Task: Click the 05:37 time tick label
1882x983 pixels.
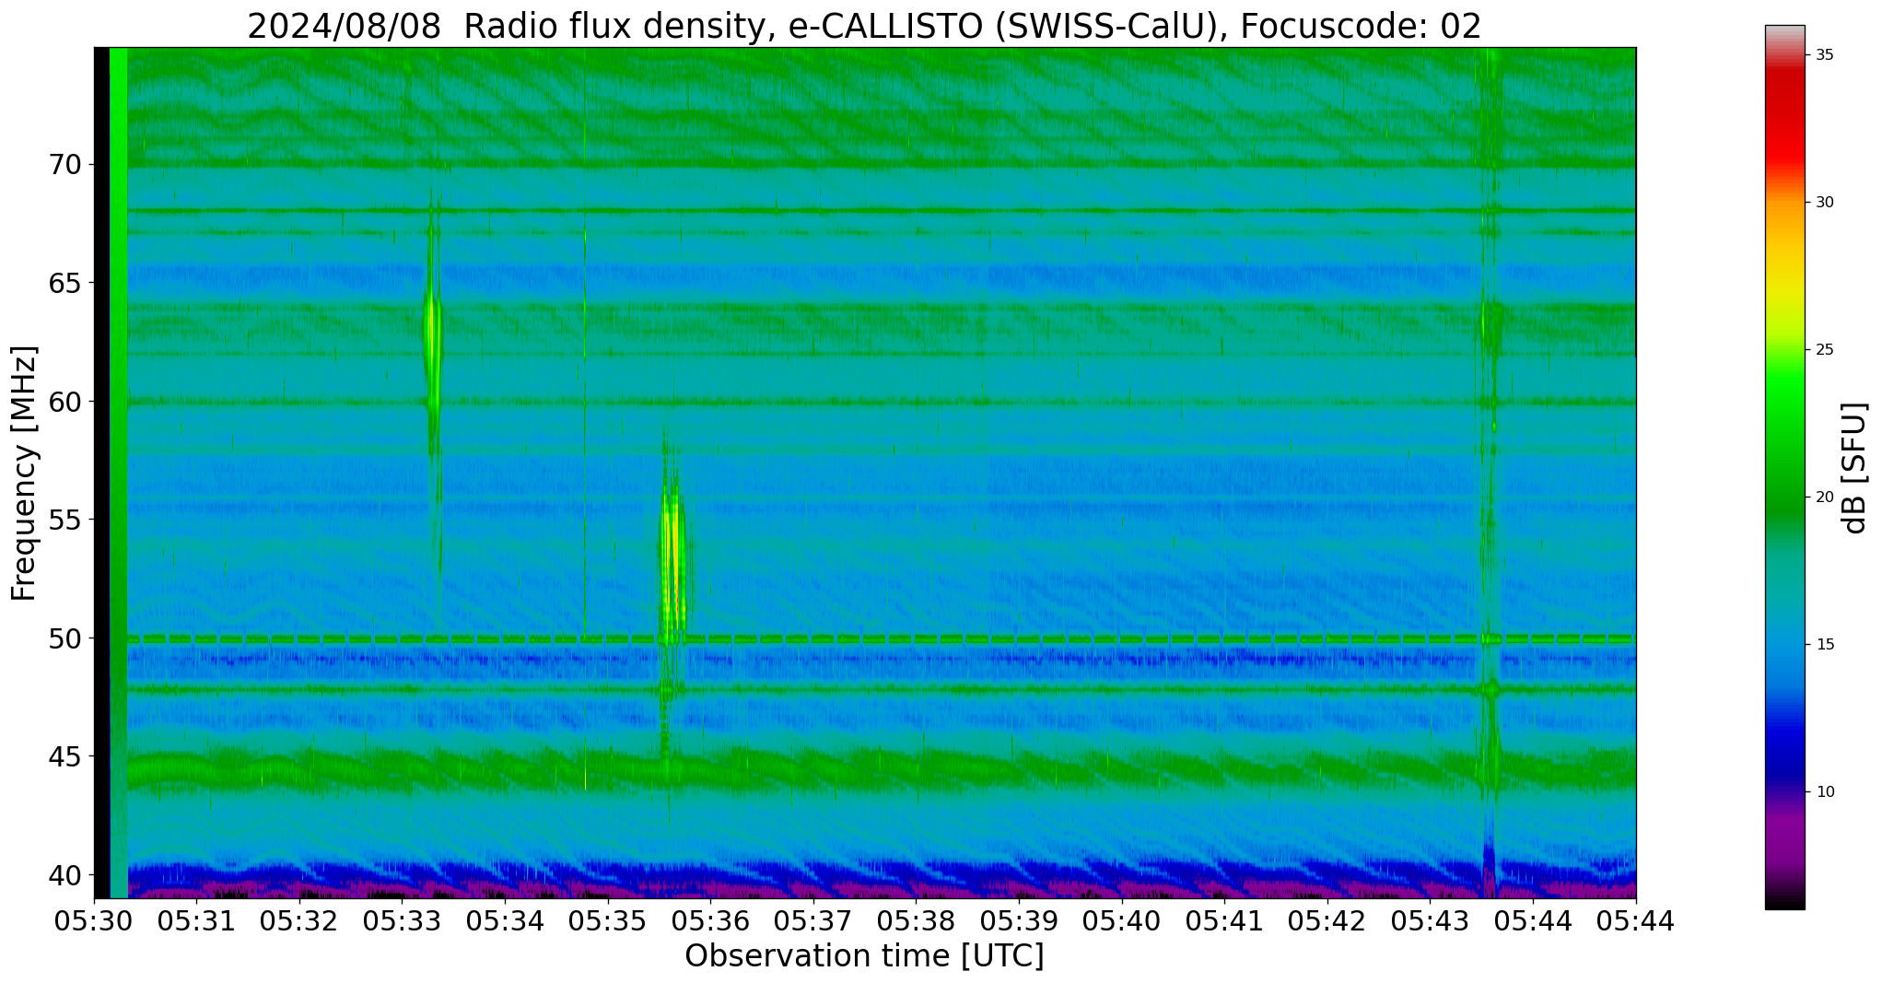Action: [813, 919]
